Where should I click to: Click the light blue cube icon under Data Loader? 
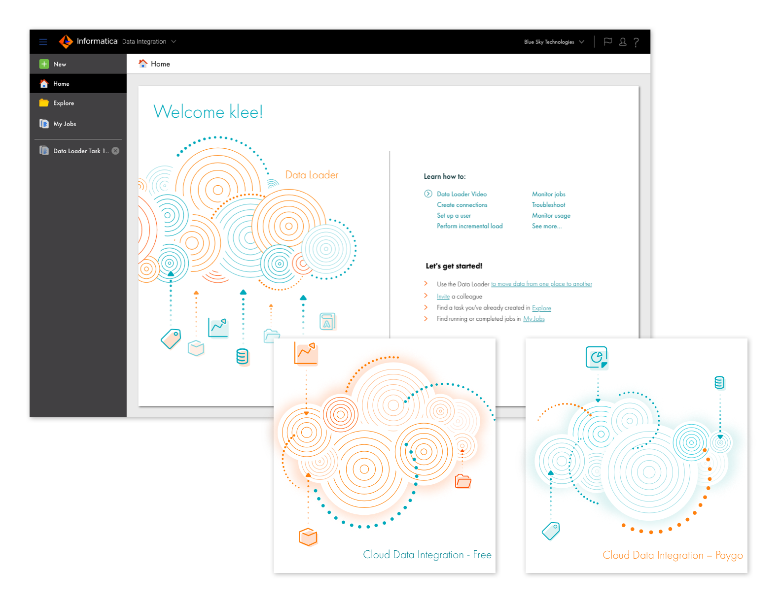coord(196,348)
